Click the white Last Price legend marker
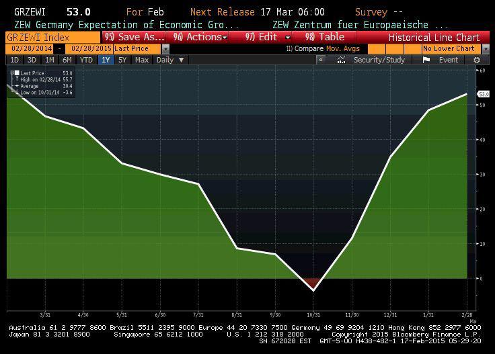This screenshot has height=354, width=495. 17,73
